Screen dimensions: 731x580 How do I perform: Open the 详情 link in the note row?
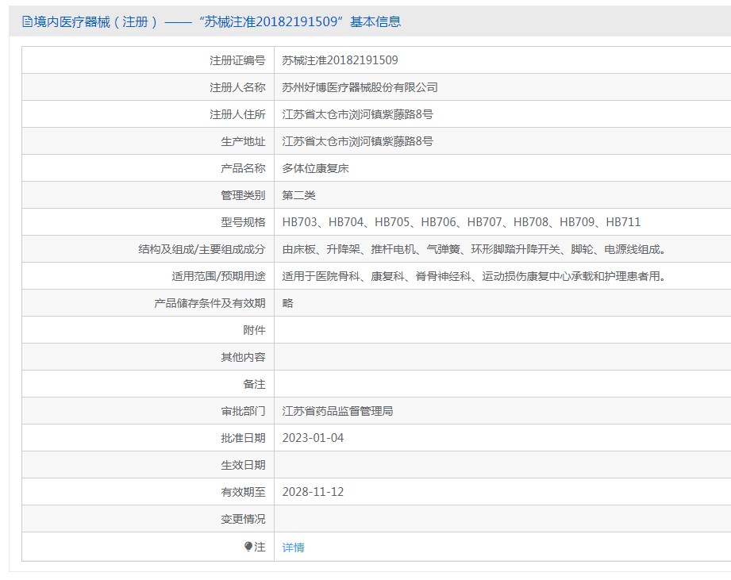293,547
